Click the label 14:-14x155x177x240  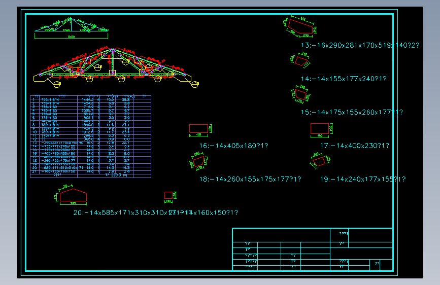pyautogui.click(x=344, y=79)
